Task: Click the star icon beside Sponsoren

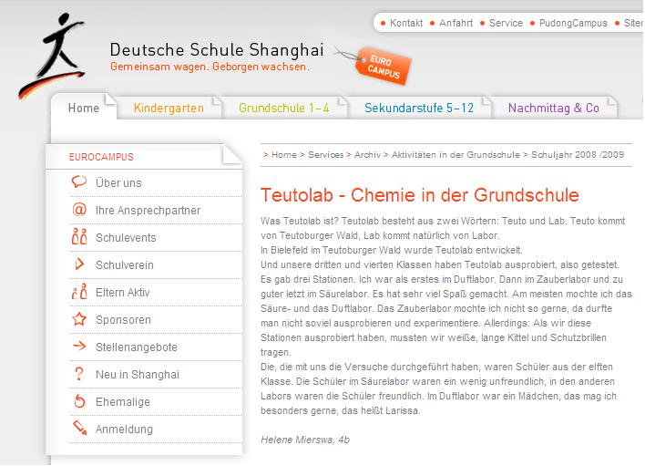Action: pyautogui.click(x=79, y=319)
